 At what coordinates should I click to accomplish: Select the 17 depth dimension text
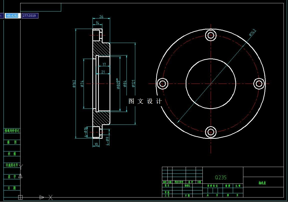tap(104, 64)
